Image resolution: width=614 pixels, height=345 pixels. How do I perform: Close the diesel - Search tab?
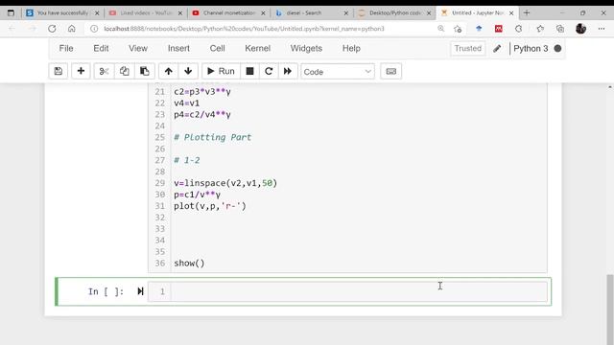(345, 12)
